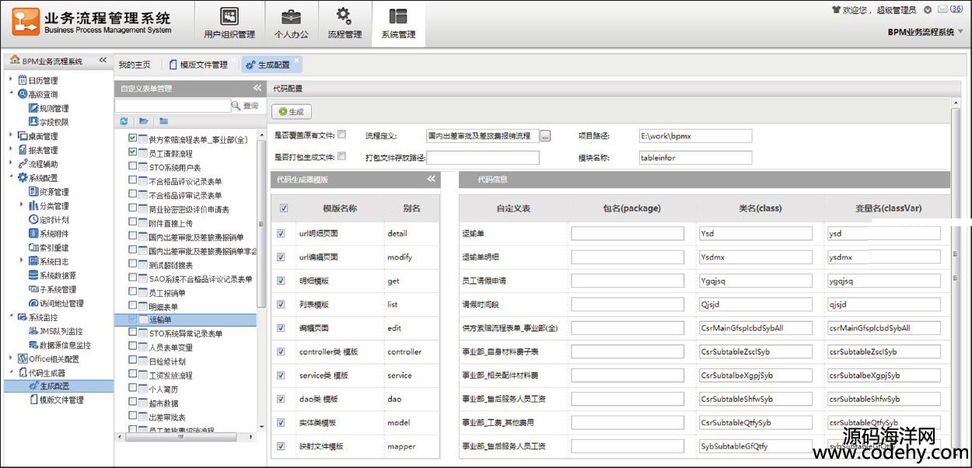Toggle the select-all checkbox in template header

283,208
